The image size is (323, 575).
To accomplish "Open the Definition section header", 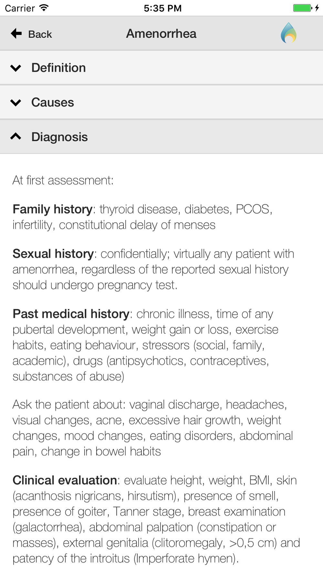I will 58,68.
